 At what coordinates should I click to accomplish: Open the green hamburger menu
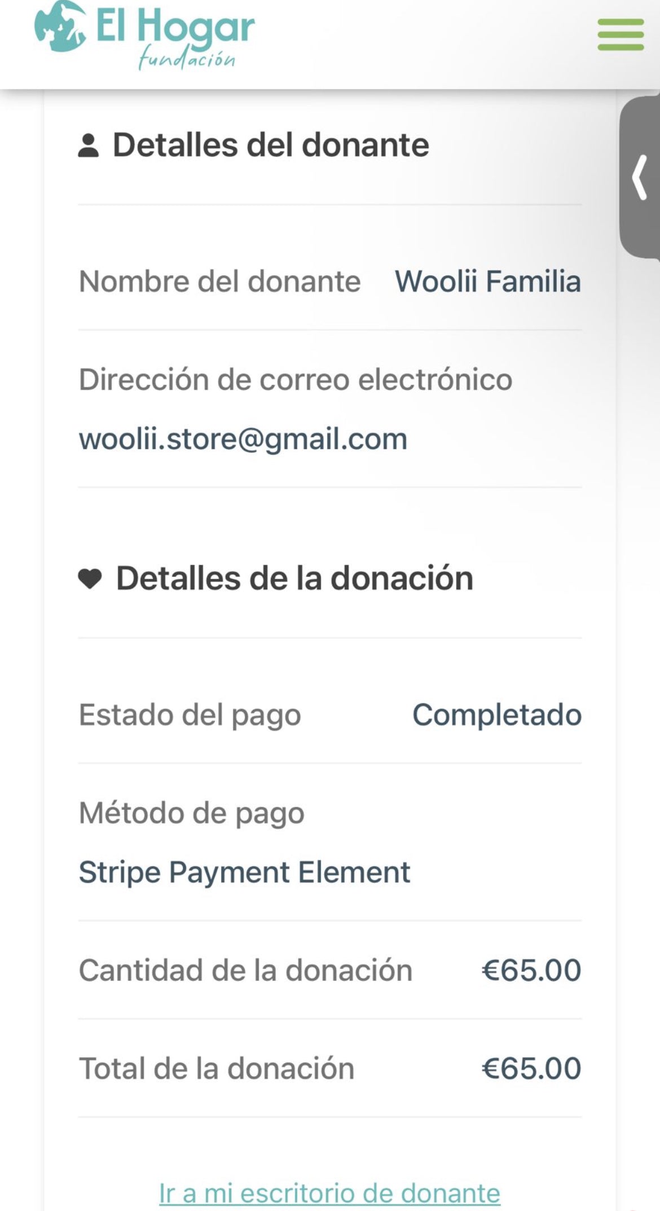(x=621, y=34)
